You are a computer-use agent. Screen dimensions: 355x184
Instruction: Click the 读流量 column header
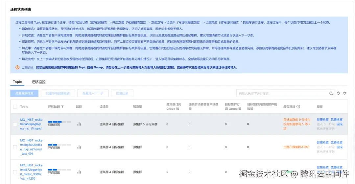[x=104, y=106]
